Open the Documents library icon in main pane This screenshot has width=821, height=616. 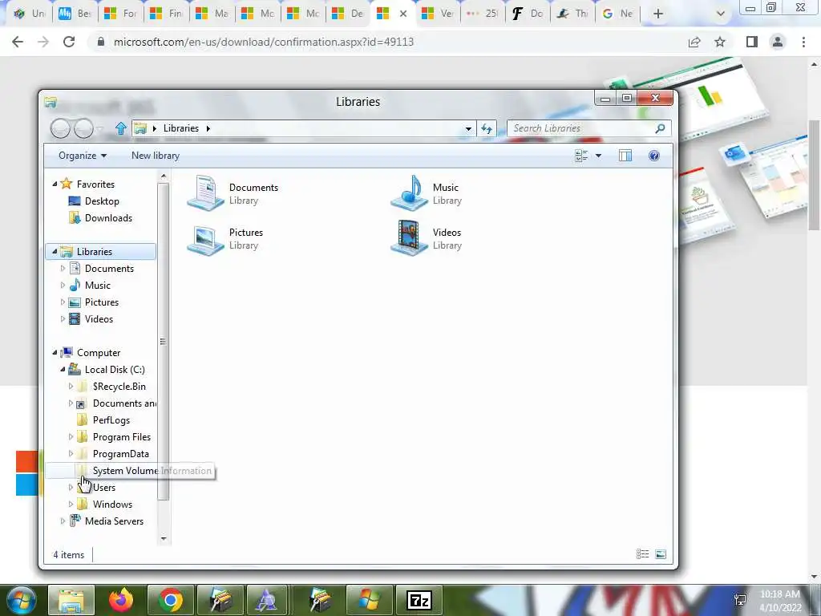point(205,193)
